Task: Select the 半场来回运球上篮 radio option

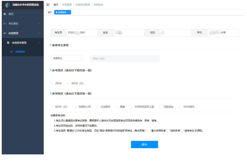Action: (131, 107)
